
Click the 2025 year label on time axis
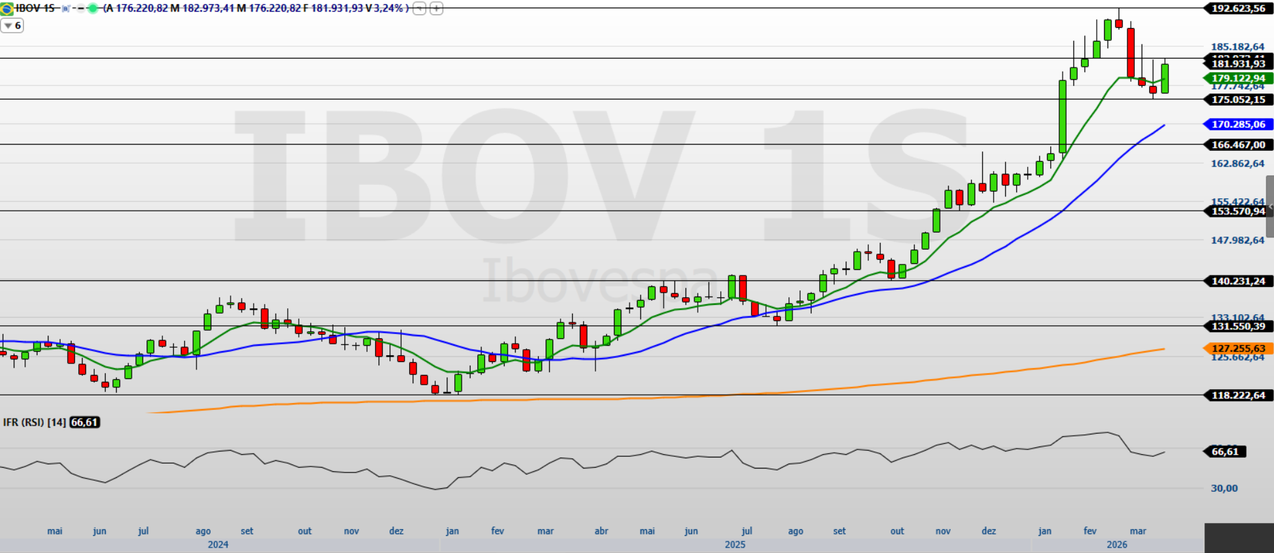click(x=735, y=545)
